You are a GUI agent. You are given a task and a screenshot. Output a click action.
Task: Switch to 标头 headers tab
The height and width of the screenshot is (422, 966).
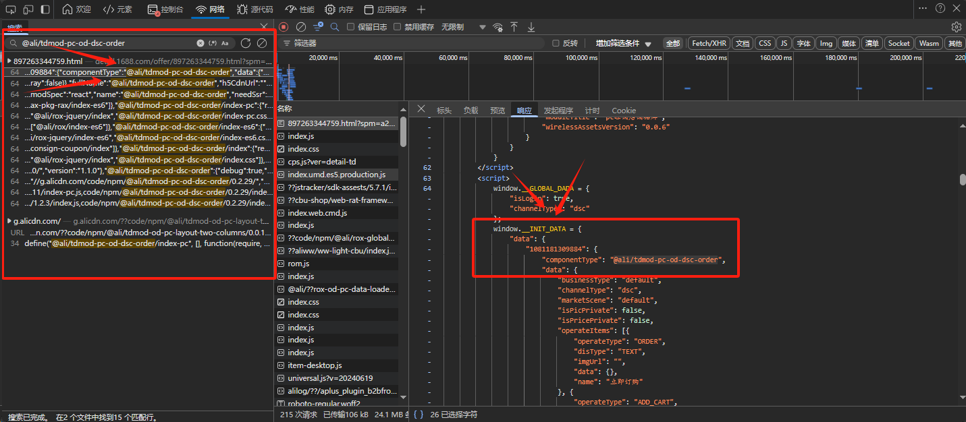click(x=444, y=111)
